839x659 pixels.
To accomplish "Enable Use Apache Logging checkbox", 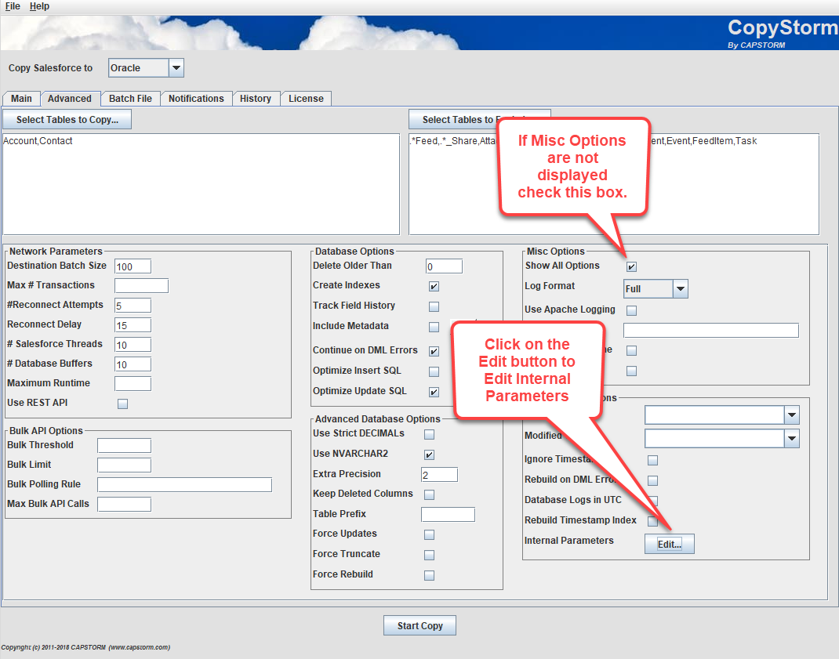I will (631, 310).
